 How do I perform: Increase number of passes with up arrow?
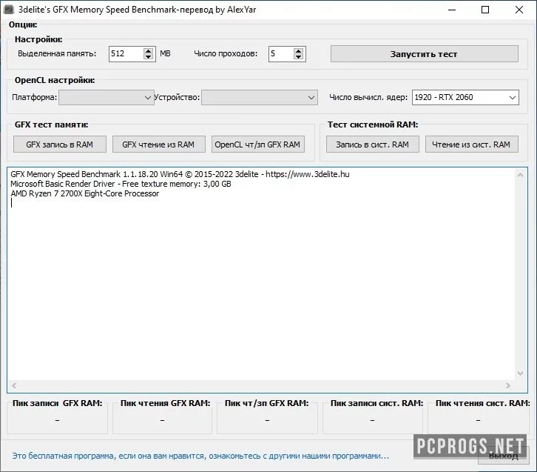click(x=298, y=50)
